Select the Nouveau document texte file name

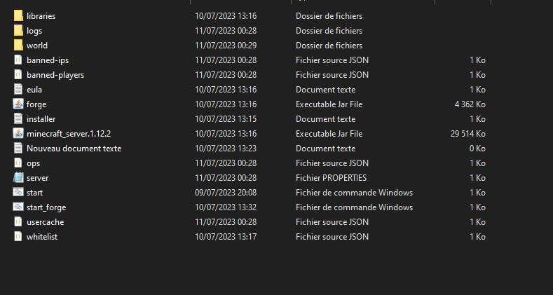(74, 148)
